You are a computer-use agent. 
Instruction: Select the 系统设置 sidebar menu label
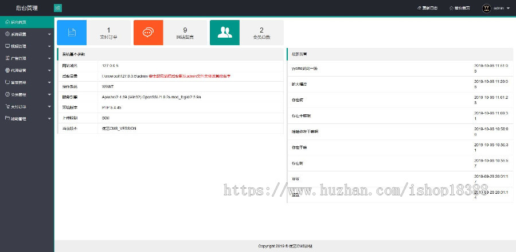pos(18,34)
